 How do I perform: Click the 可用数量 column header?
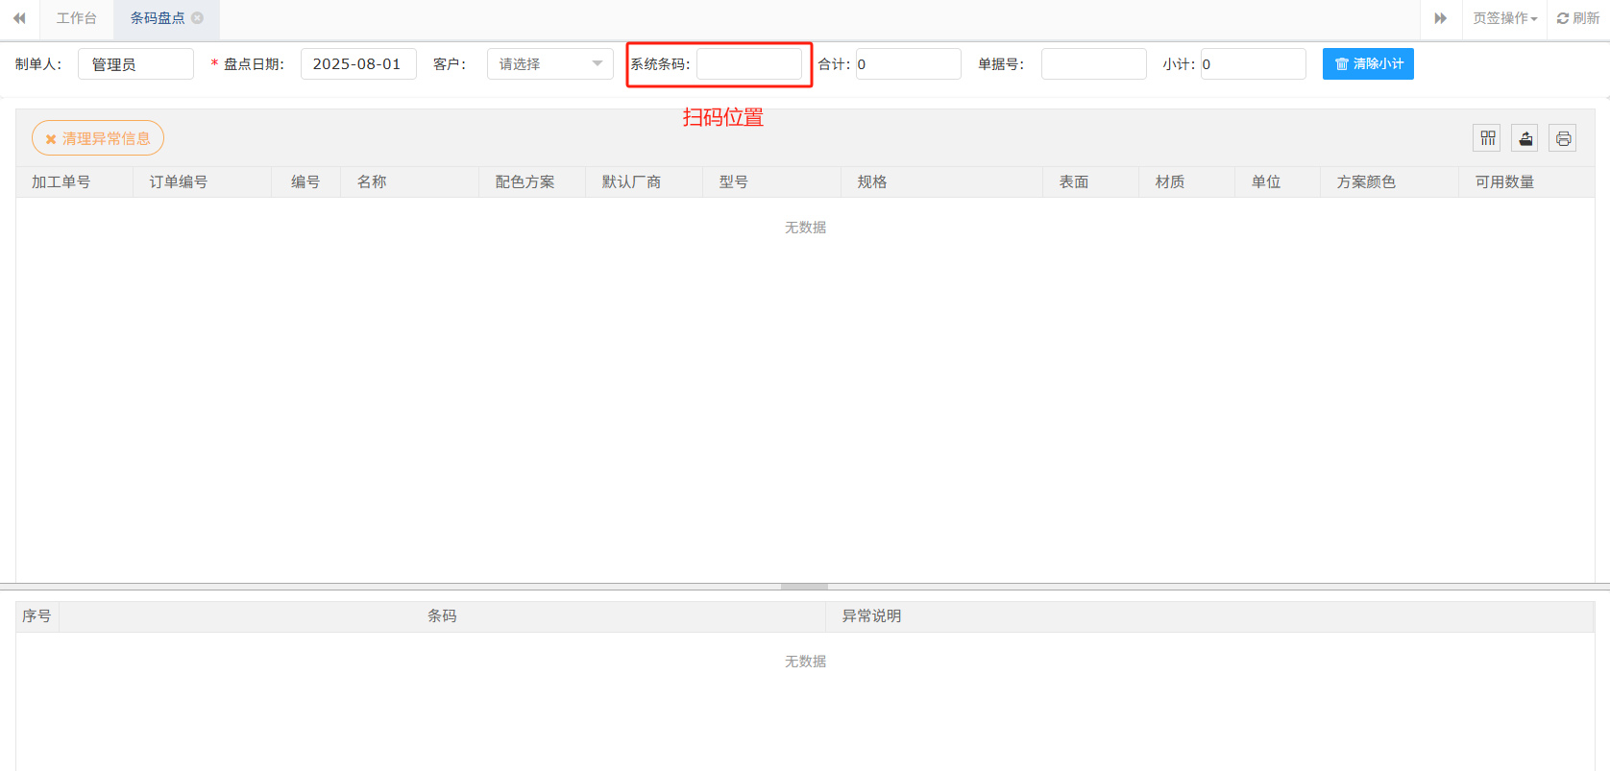point(1504,182)
